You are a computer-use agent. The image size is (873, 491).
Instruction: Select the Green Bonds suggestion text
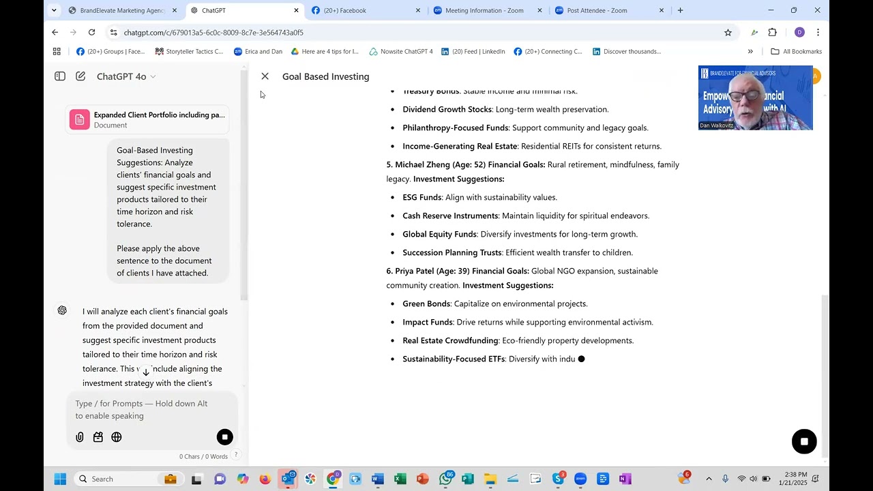pos(495,303)
